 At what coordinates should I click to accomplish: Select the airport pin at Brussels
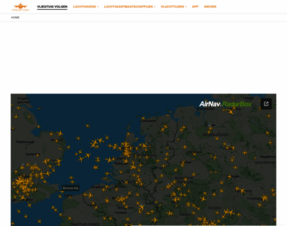pos(122,196)
